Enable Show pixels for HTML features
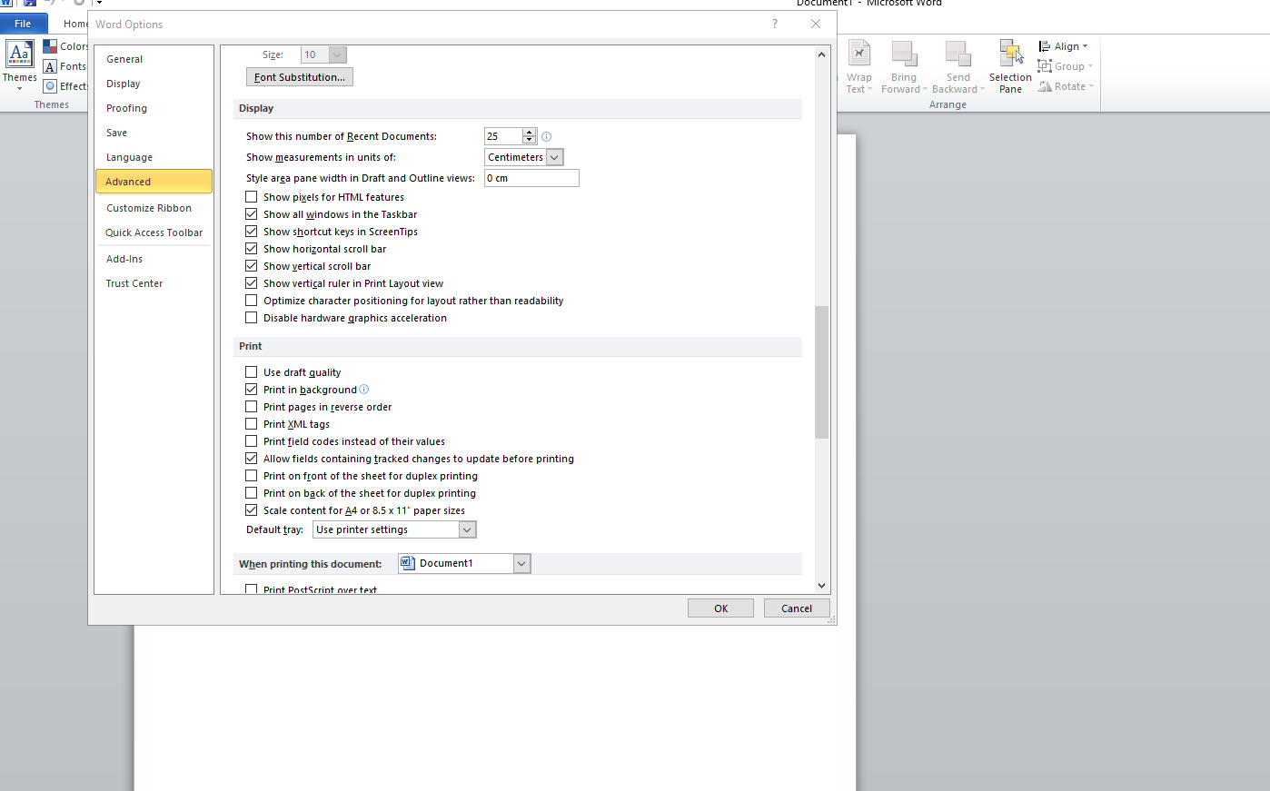Screen dimensions: 1270x791 point(252,197)
